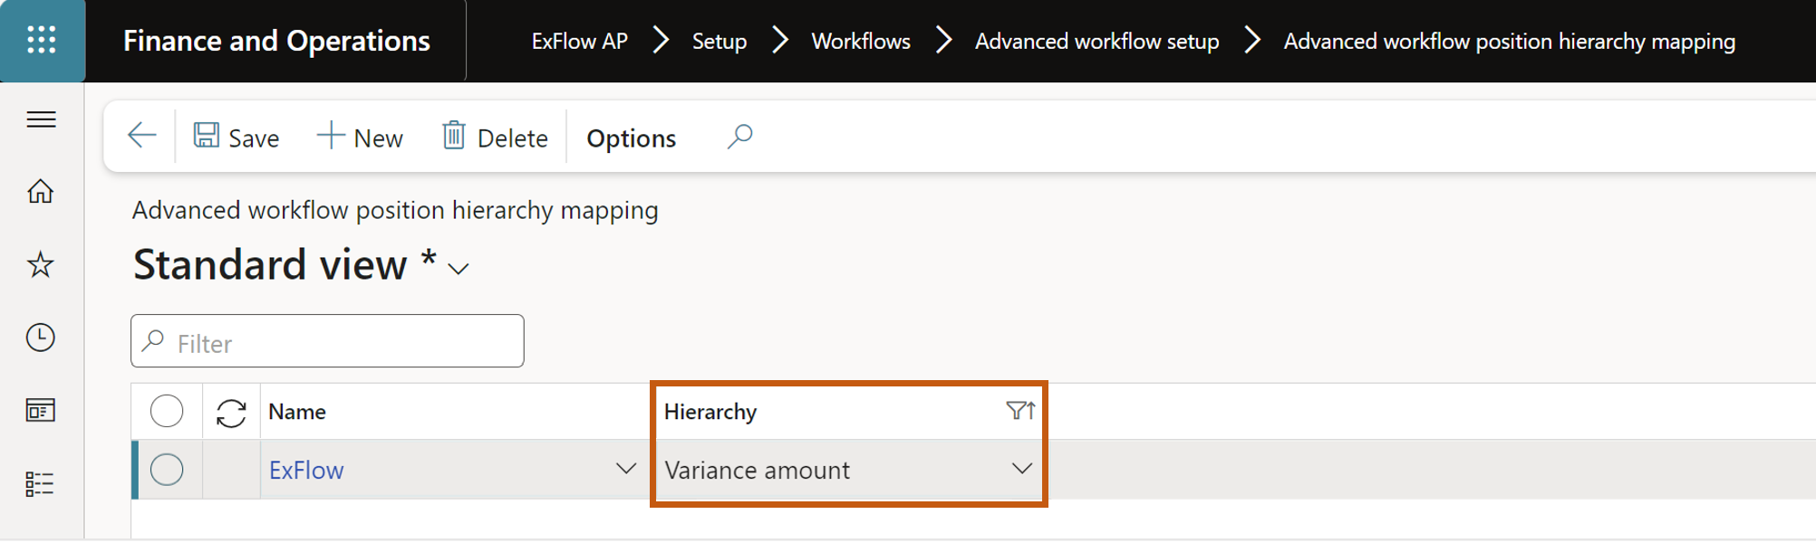Screen dimensions: 1816x543
Task: Expand the Variance amount hierarchy dropdown
Action: [x=1022, y=469]
